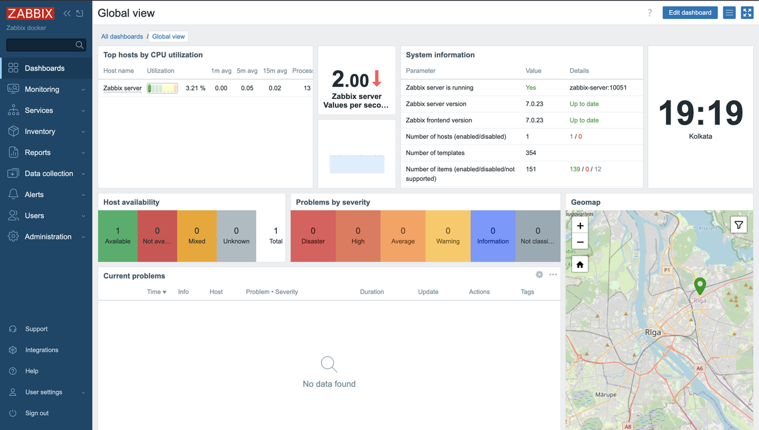Zoom in on the Geomap with plus control

(579, 226)
